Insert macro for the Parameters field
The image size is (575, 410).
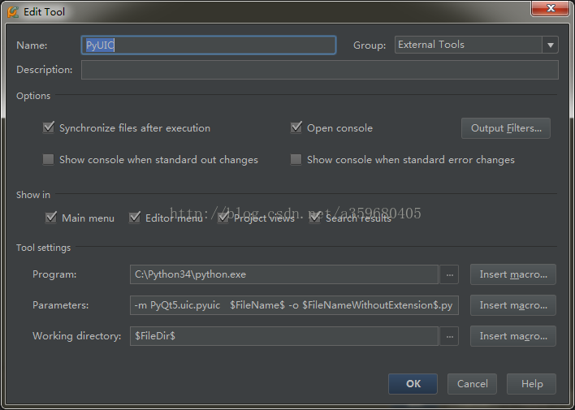(x=513, y=305)
